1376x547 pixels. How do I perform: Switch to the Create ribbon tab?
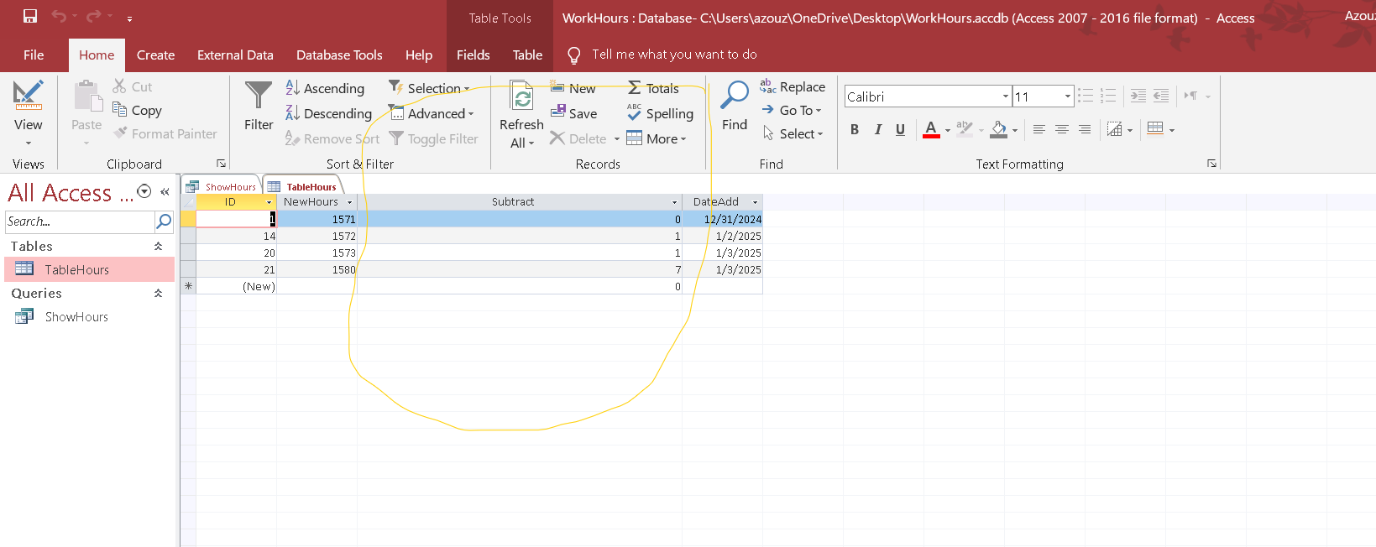(155, 55)
